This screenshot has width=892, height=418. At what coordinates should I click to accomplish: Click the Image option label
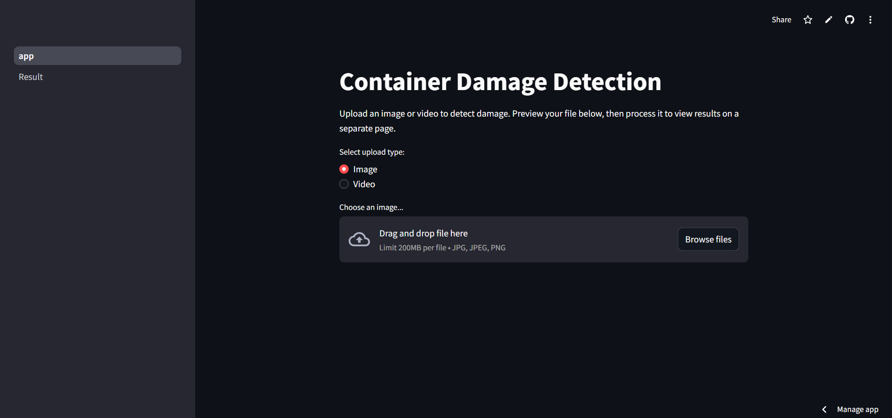click(365, 169)
